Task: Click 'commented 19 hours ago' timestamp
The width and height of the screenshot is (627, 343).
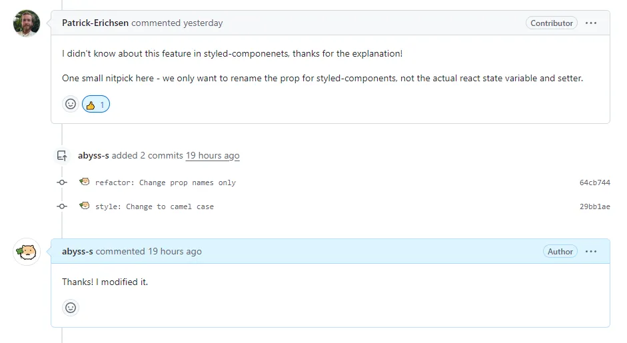Action: [149, 252]
